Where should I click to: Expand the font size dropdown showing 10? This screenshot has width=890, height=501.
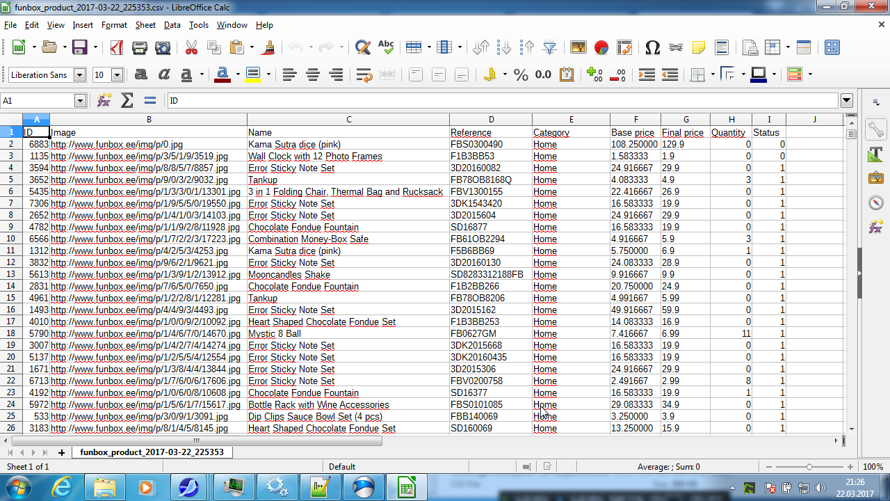(x=117, y=75)
